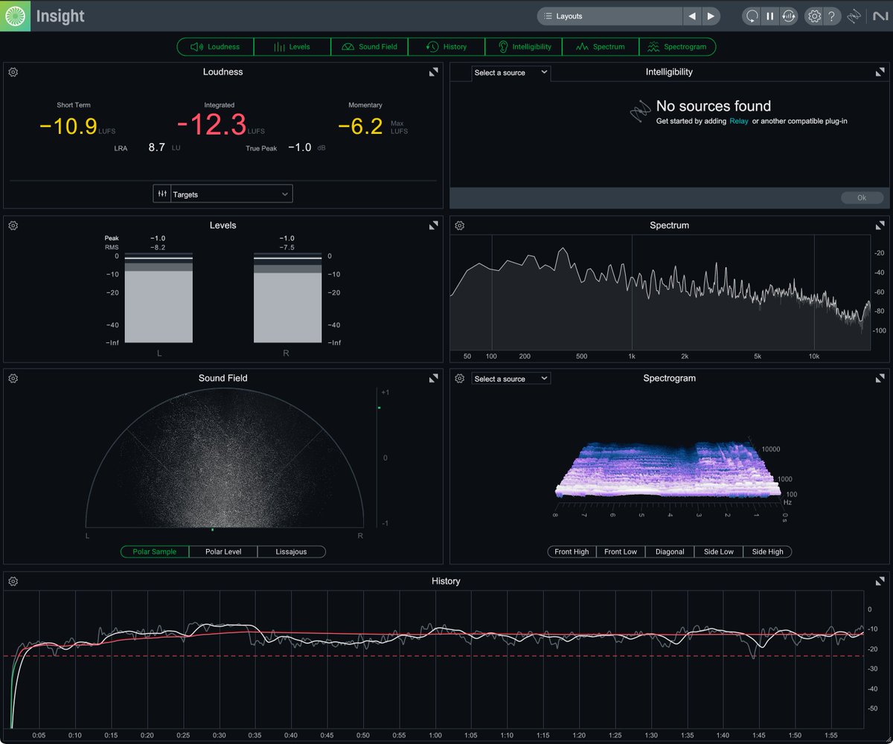This screenshot has width=893, height=744.
Task: Click the Insight green logo icon
Action: (15, 16)
